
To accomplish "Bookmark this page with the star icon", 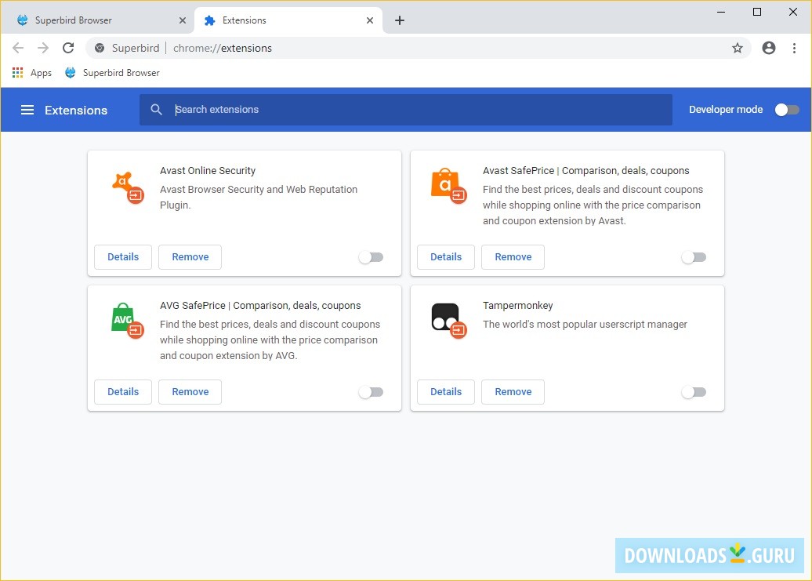I will coord(737,48).
